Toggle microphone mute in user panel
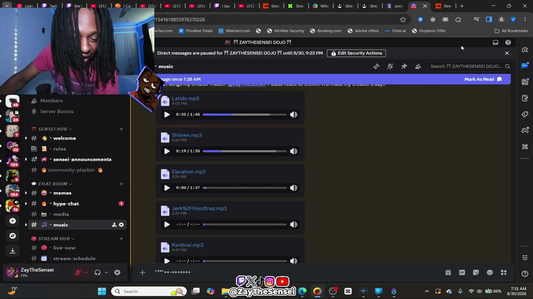The height and width of the screenshot is (299, 533). point(78,272)
